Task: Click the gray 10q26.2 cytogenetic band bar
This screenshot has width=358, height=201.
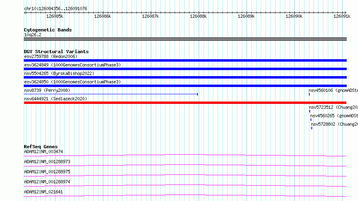Action: 185,39
